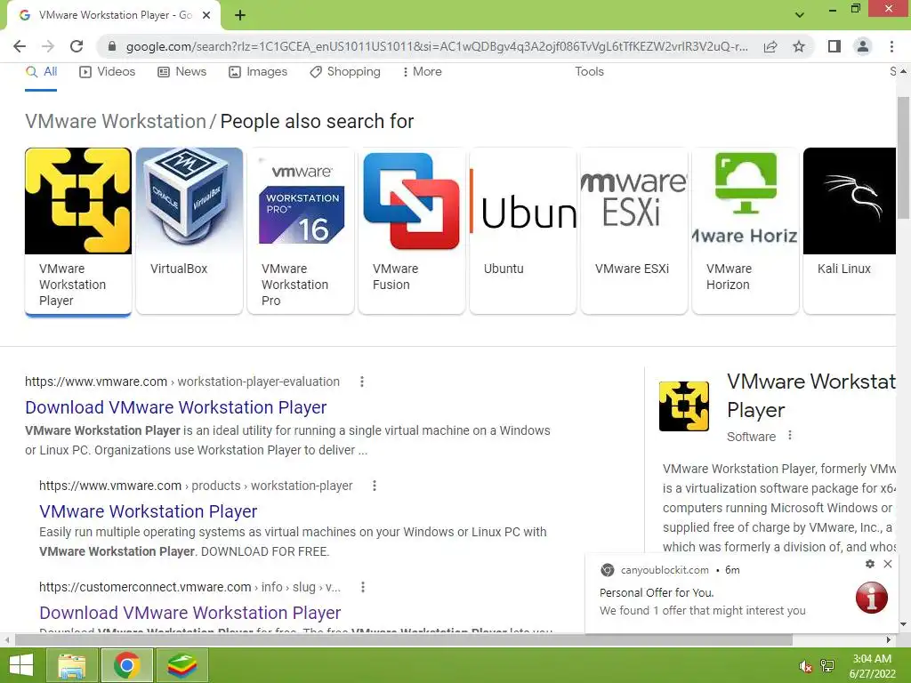Select the VMware Fusion card
Viewport: 911px width, 683px height.
coord(412,231)
